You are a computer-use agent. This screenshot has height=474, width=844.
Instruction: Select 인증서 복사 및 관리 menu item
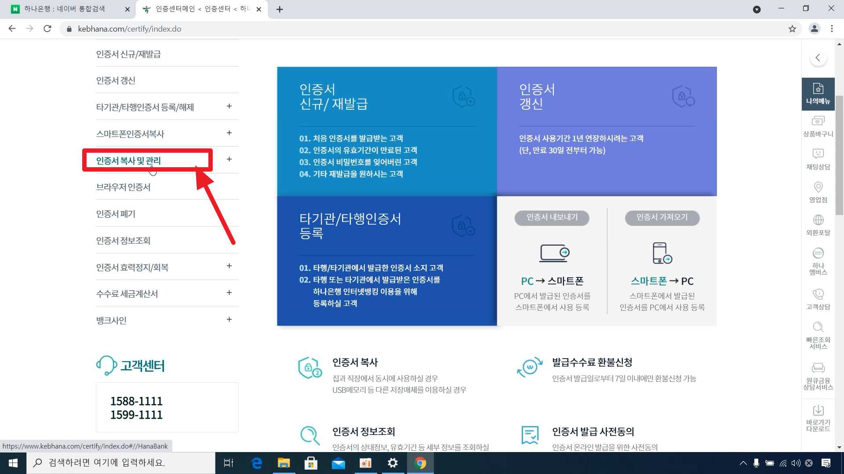(128, 161)
